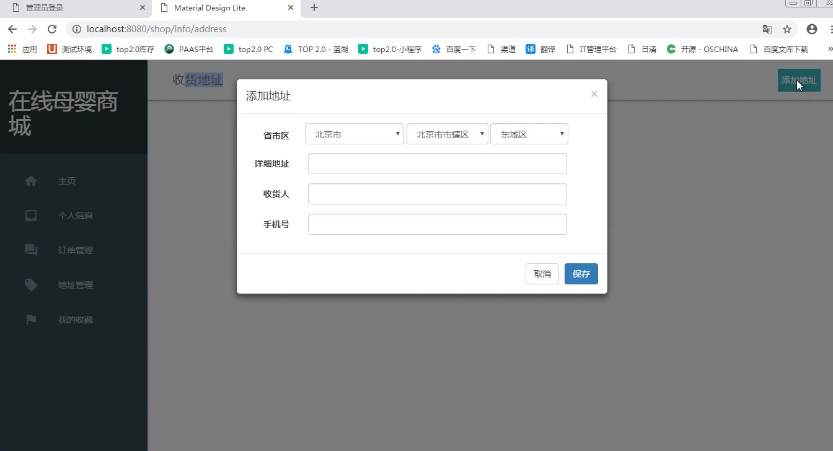Open the Google Translate icon in address bar
Screen dimensions: 833x451
767,29
